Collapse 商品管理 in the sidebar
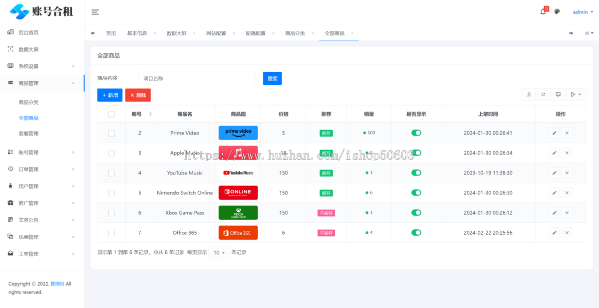 coord(42,83)
